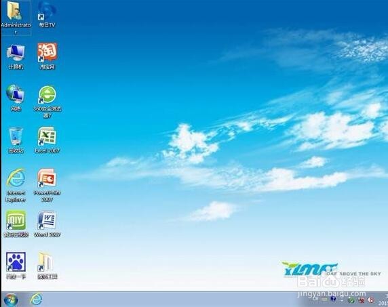This screenshot has width=388, height=307.
Task: Click the red tray icon beside the volume icon
Action: point(362,300)
